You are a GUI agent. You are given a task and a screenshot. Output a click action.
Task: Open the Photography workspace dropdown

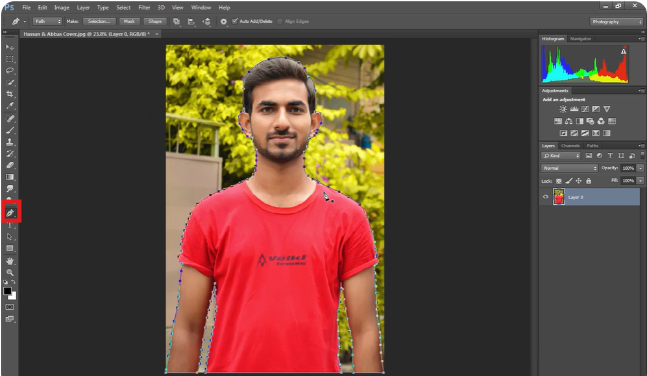pos(617,22)
